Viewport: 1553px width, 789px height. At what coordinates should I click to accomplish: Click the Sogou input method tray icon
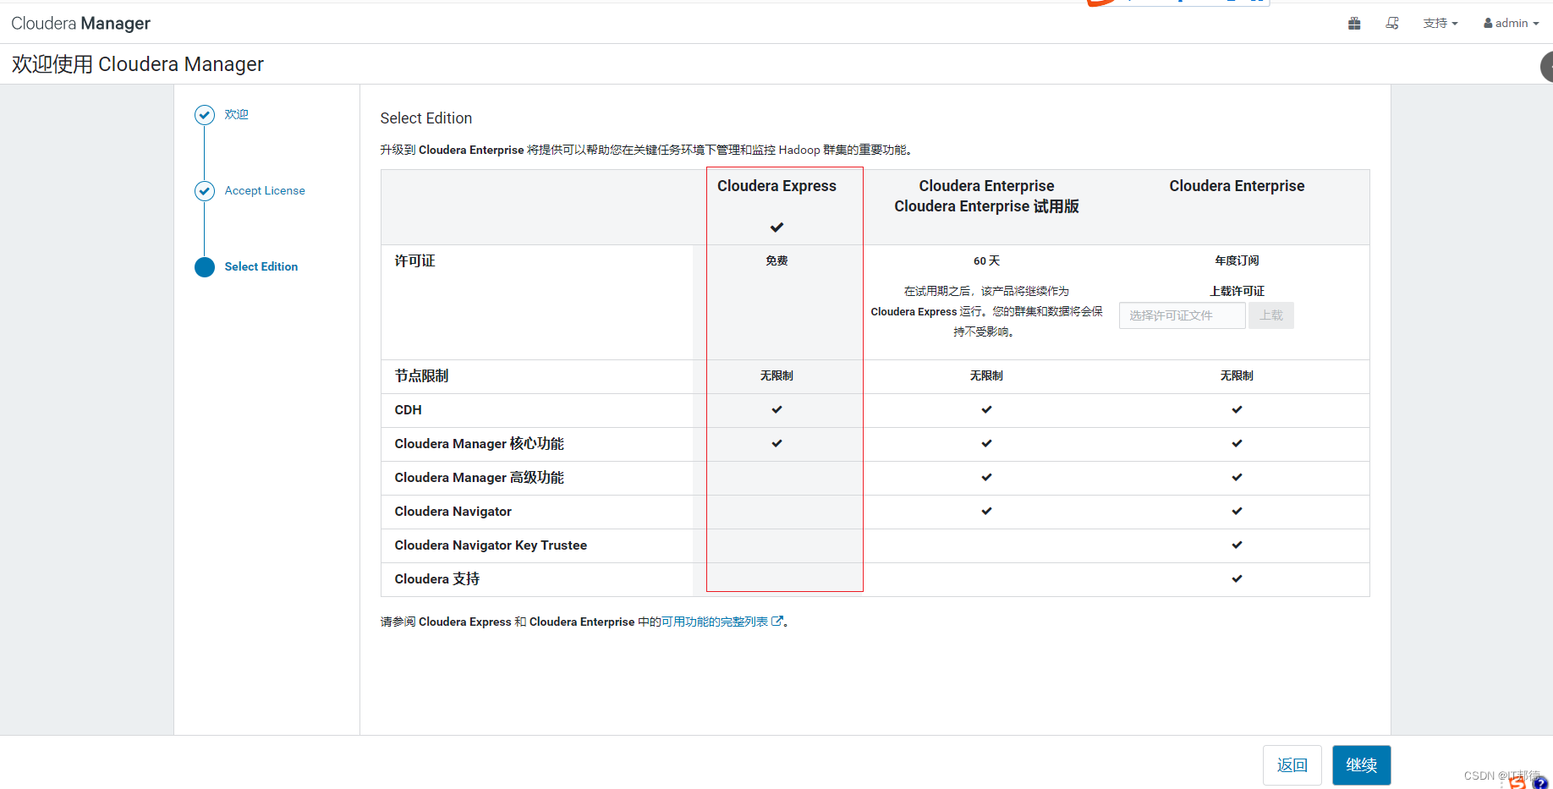tap(1518, 782)
